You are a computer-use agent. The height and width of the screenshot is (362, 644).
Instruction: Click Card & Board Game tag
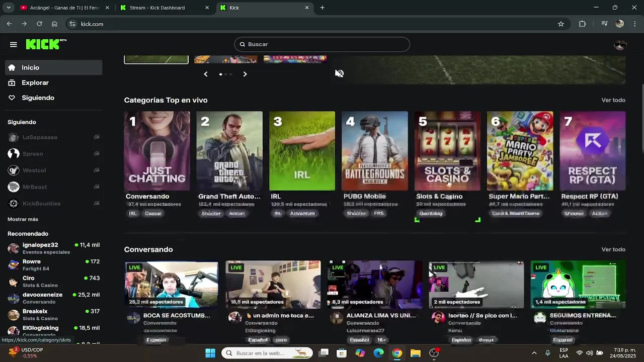click(516, 213)
